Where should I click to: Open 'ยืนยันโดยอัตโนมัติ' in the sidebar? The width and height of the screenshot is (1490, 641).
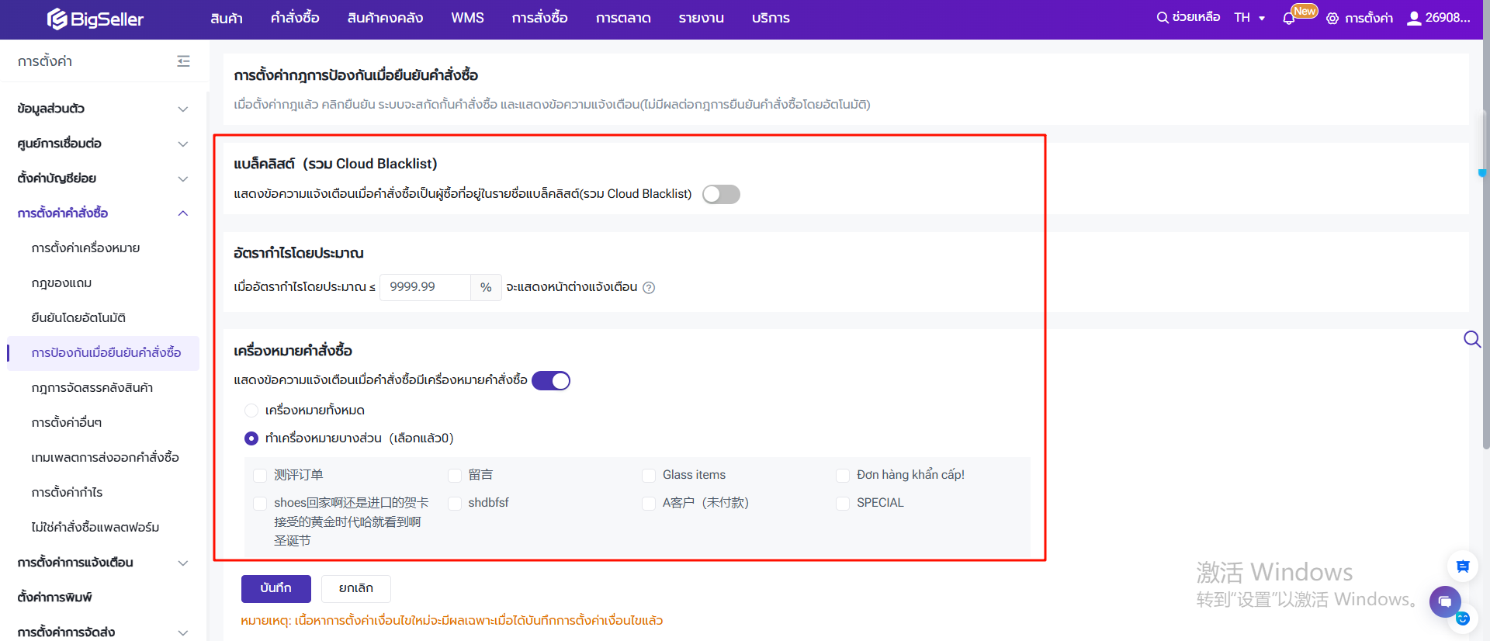tap(78, 318)
